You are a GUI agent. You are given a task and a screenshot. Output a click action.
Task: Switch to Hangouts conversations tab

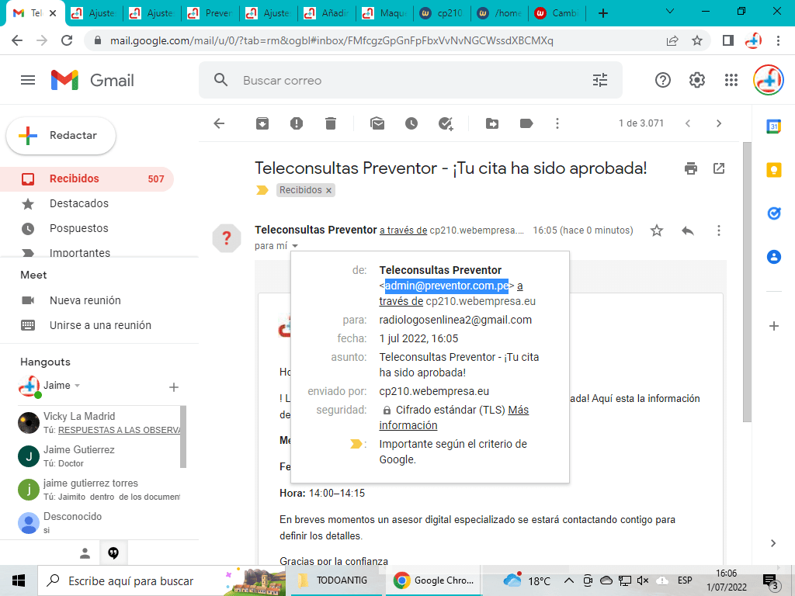(x=113, y=553)
